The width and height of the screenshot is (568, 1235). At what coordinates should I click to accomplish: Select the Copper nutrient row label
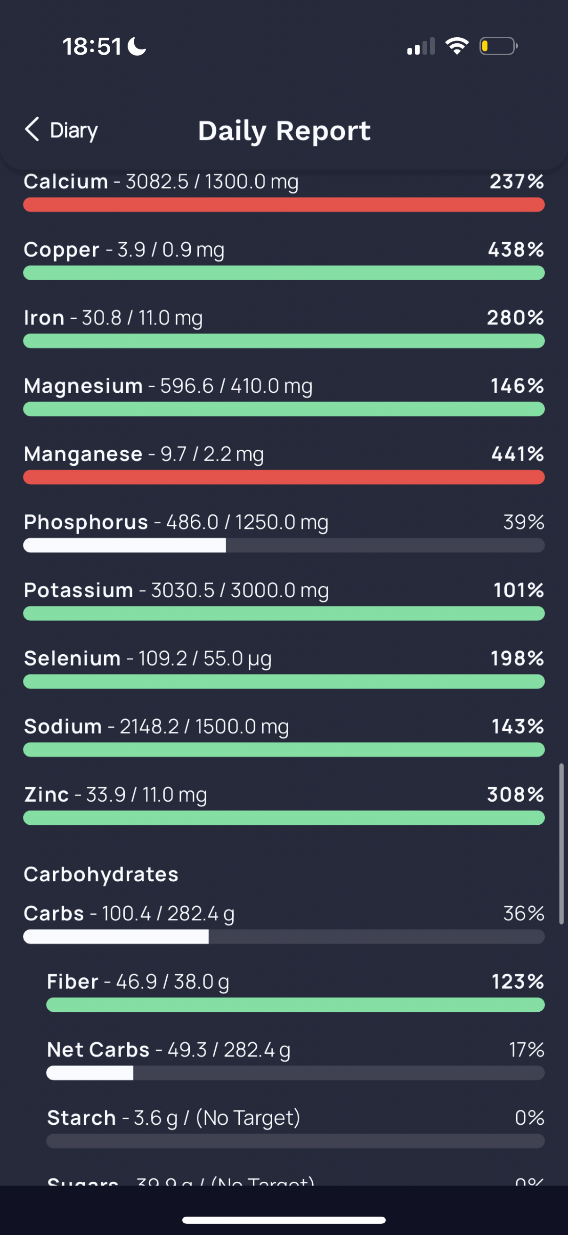coord(61,249)
